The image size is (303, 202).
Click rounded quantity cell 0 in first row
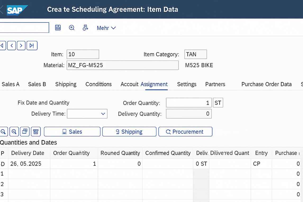point(120,164)
